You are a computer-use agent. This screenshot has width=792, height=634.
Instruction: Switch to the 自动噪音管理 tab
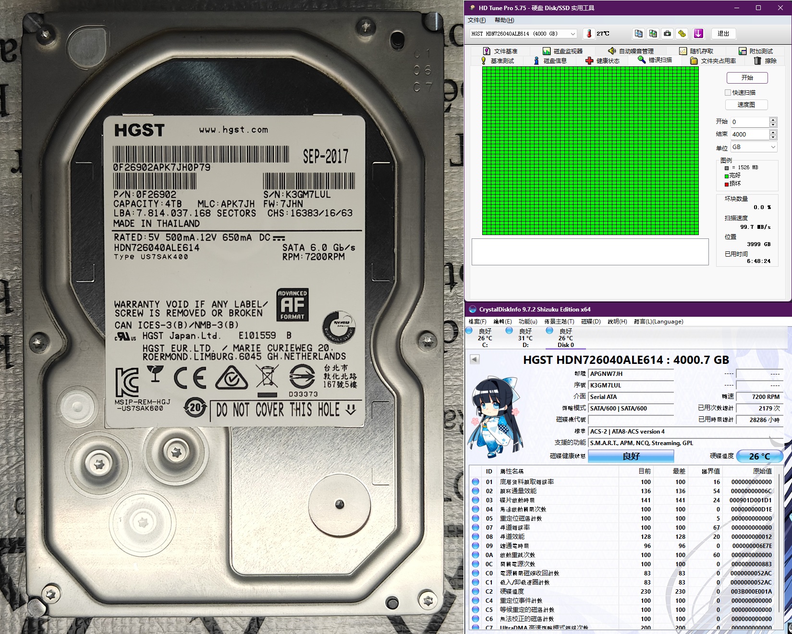(x=631, y=51)
